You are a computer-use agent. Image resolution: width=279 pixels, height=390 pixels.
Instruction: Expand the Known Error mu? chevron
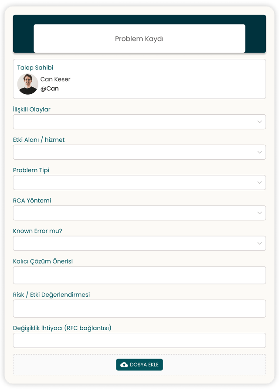coord(259,243)
